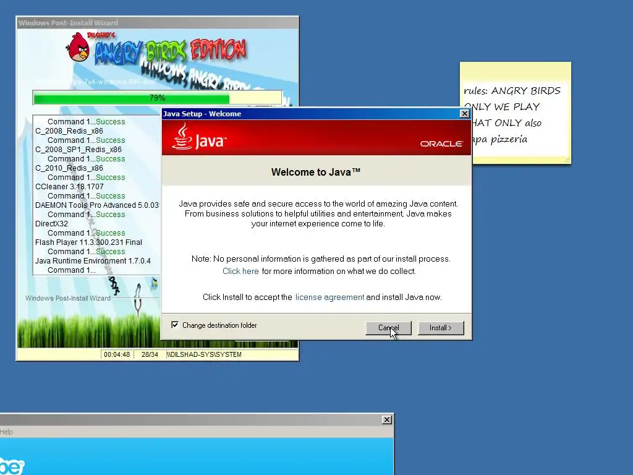Click the Oracle logo in Java banner
633x475 pixels.
click(441, 143)
